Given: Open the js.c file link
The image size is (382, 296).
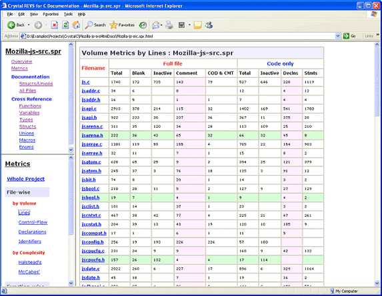Looking at the screenshot, I should pos(86,82).
